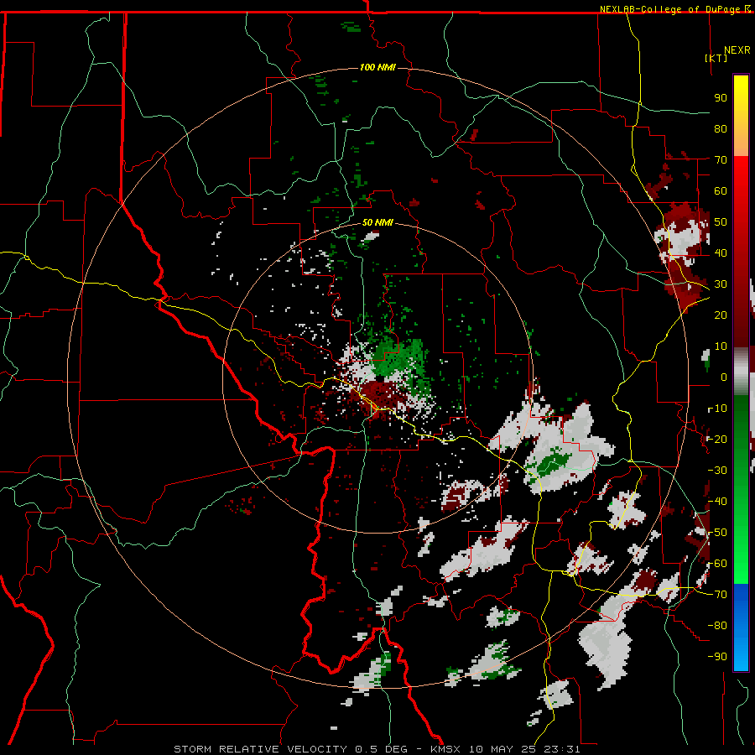The width and height of the screenshot is (755, 755).
Task: Click the -70 value on velocity scale
Action: click(717, 594)
